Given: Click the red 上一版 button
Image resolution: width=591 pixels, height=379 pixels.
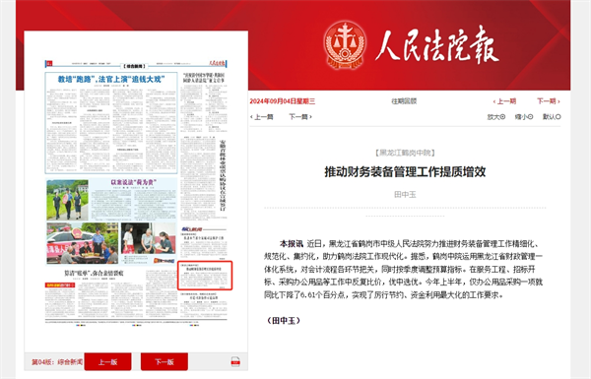Looking at the screenshot, I should pyautogui.click(x=107, y=361).
